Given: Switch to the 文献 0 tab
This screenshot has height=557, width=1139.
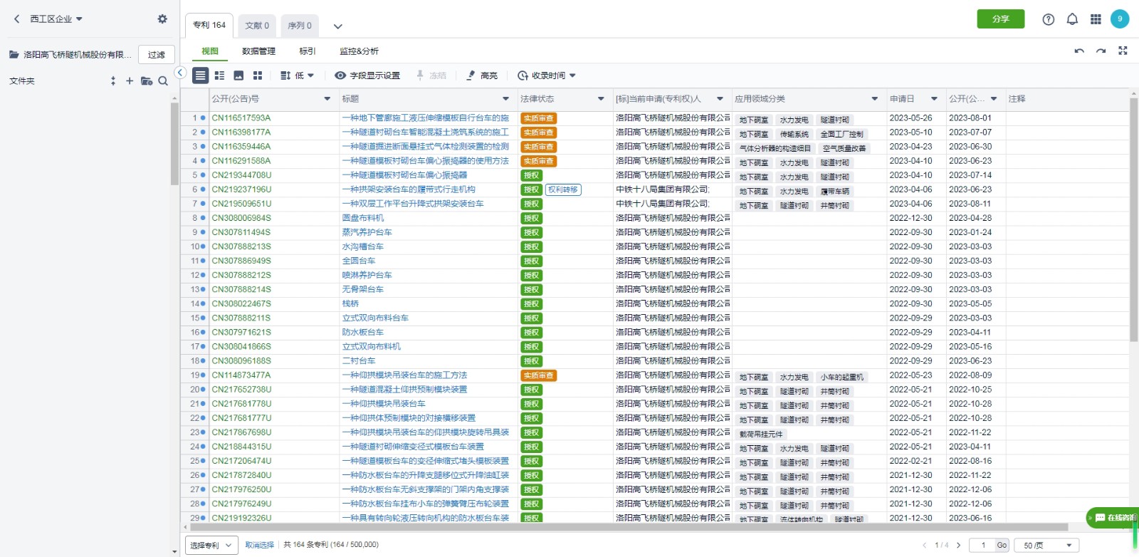Looking at the screenshot, I should (x=257, y=26).
